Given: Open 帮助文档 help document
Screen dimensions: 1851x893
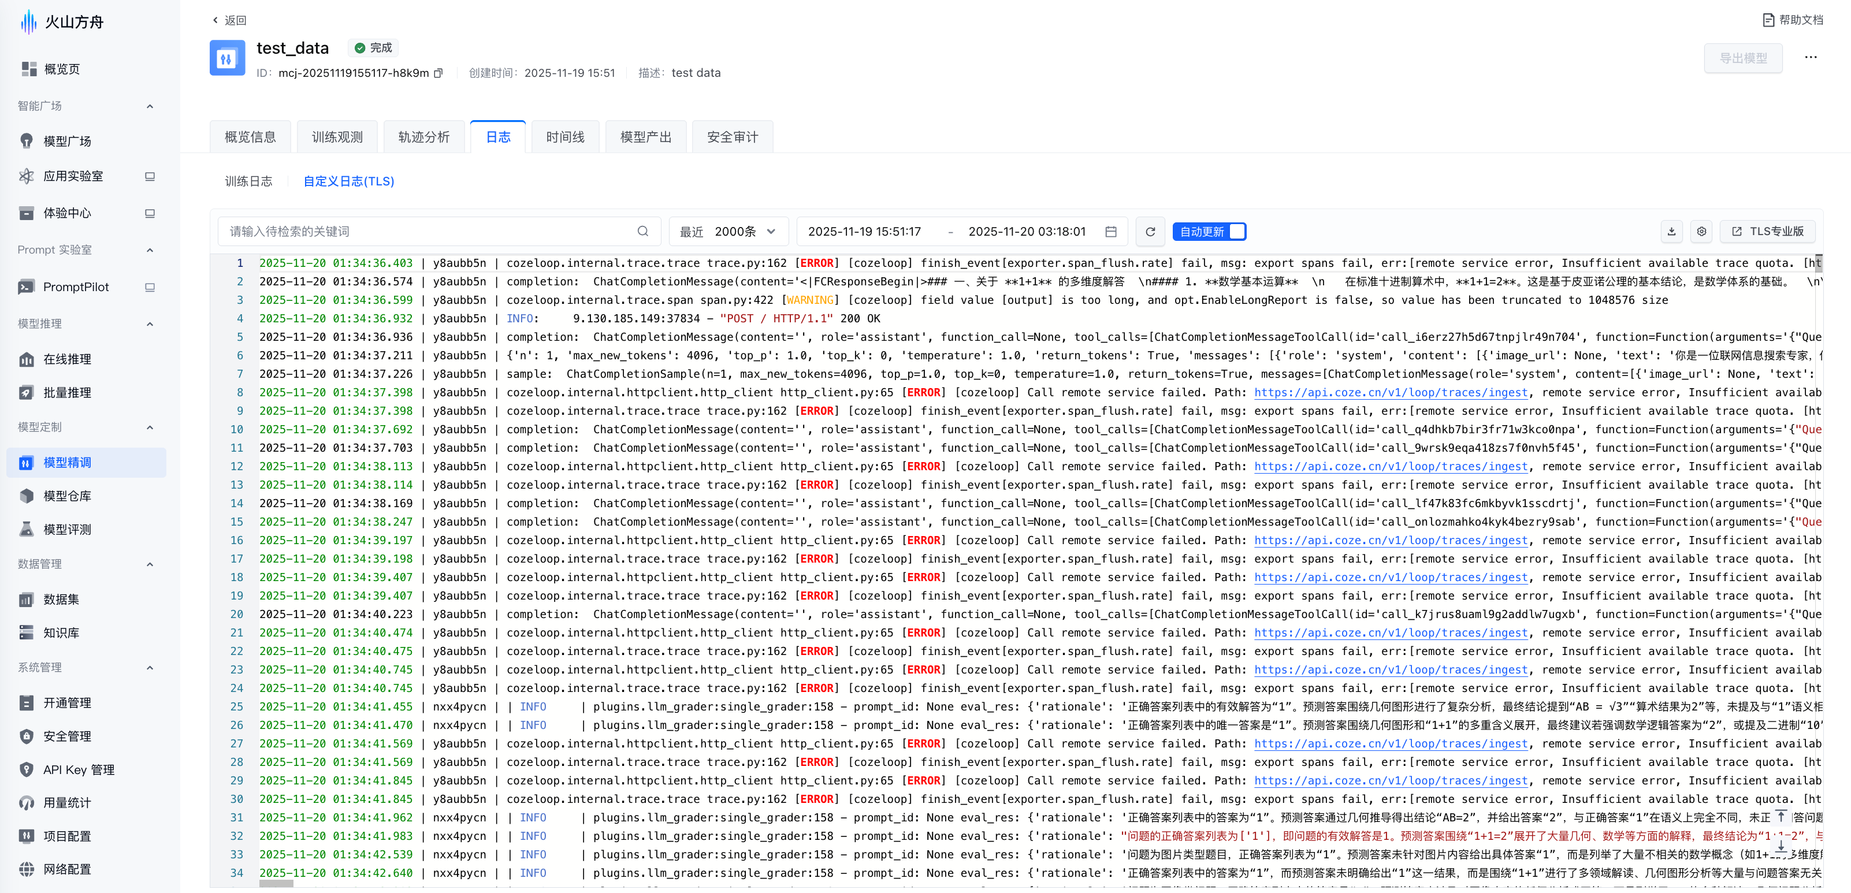Looking at the screenshot, I should [x=1793, y=20].
